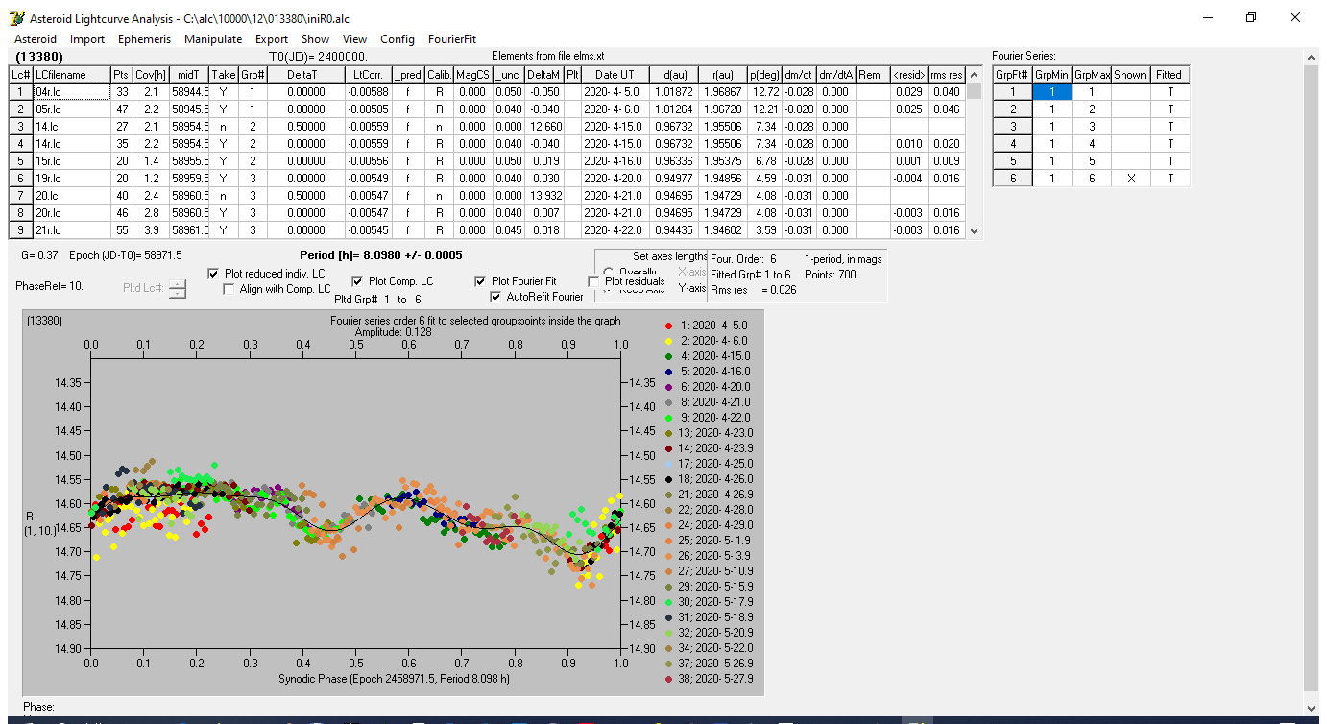Enable Align with Comp. LC checkbox
This screenshot has height=724, width=1327.
[229, 289]
